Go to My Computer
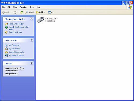 pyautogui.click(x=14, y=45)
